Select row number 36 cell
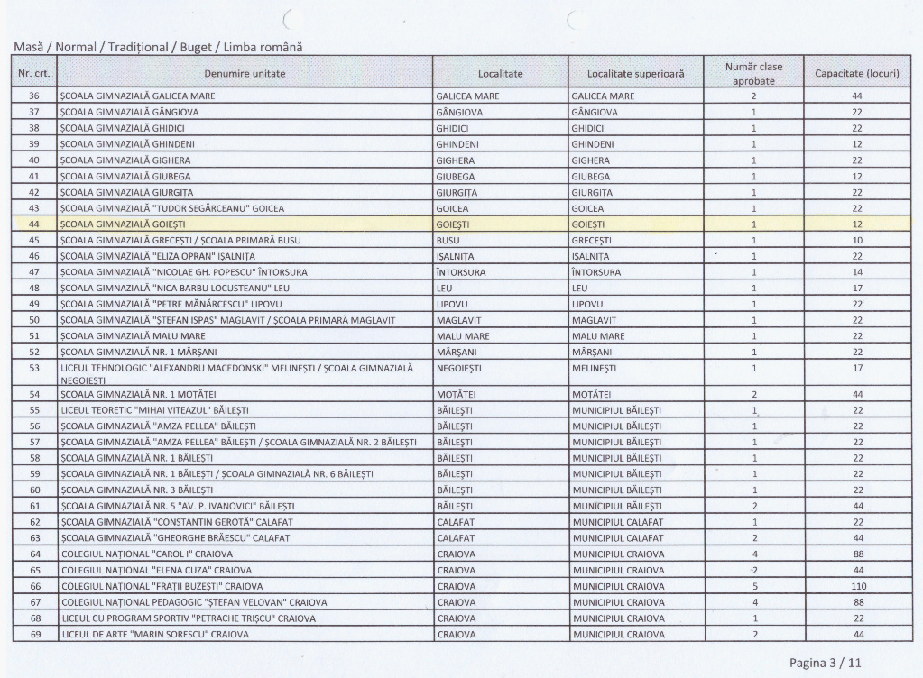The width and height of the screenshot is (923, 678). (35, 96)
